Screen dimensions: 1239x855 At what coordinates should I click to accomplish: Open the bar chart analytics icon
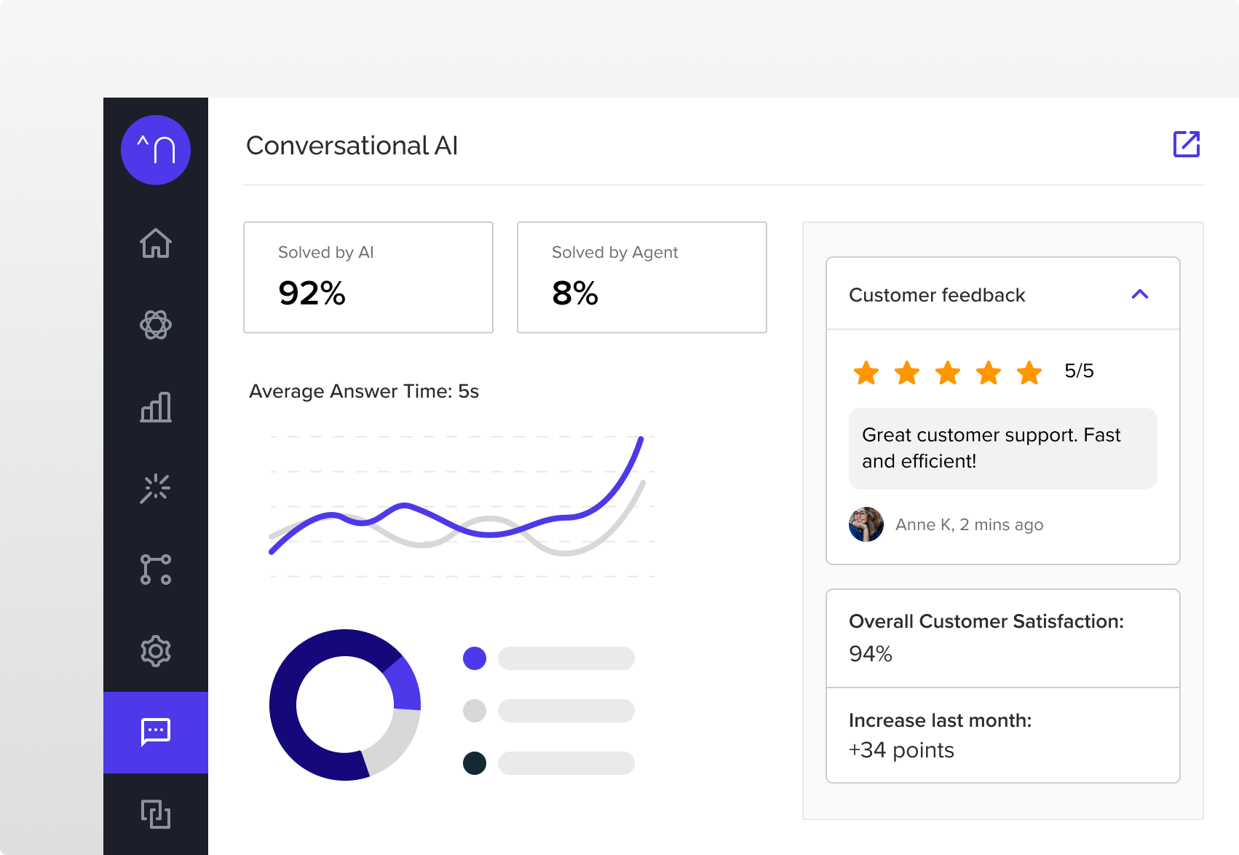tap(156, 406)
